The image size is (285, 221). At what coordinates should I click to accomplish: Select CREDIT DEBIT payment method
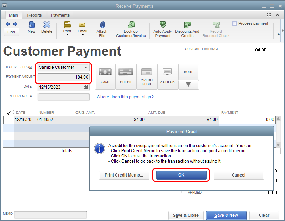pos(147,76)
